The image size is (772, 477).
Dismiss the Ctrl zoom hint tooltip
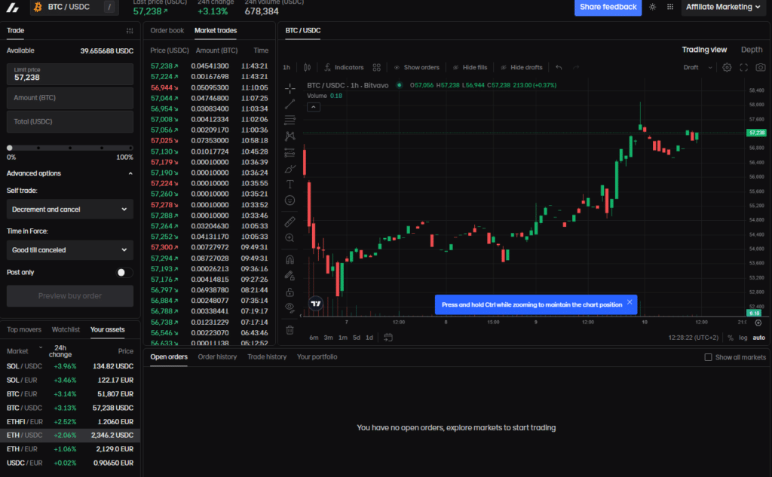[630, 302]
